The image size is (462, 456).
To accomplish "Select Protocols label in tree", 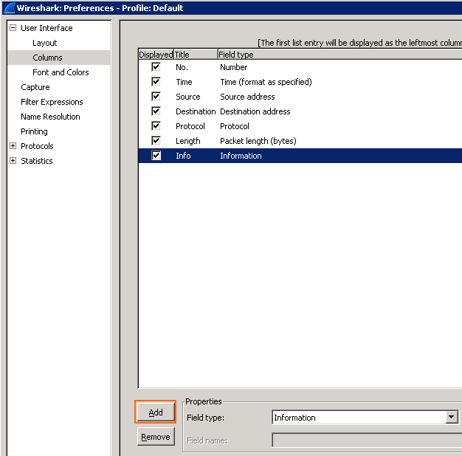I will 37,146.
